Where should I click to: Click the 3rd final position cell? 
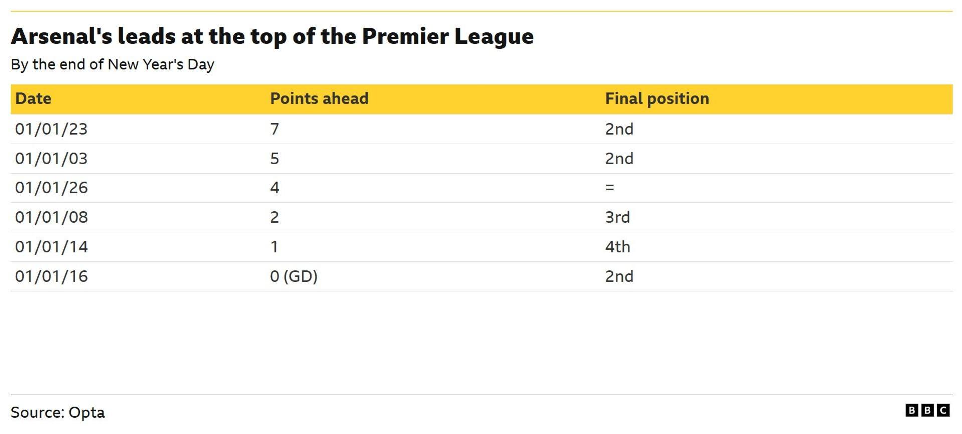point(617,217)
